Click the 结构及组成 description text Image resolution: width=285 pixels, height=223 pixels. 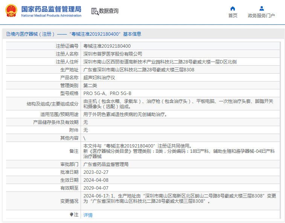coord(178,104)
